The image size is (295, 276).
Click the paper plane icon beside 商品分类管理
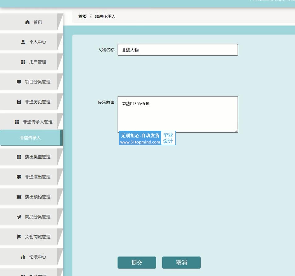click(19, 217)
